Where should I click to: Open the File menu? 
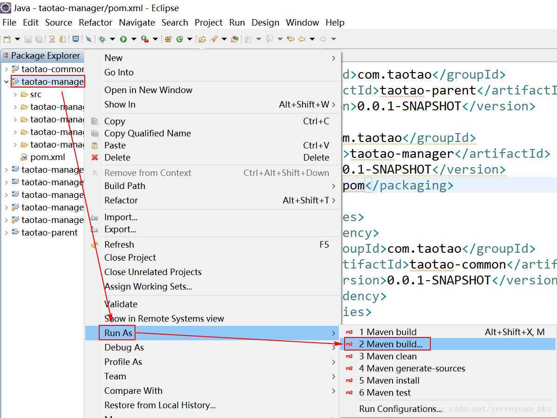[x=9, y=23]
